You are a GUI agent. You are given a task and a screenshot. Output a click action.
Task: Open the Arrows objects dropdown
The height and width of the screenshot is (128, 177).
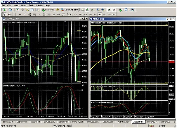pos(69,14)
